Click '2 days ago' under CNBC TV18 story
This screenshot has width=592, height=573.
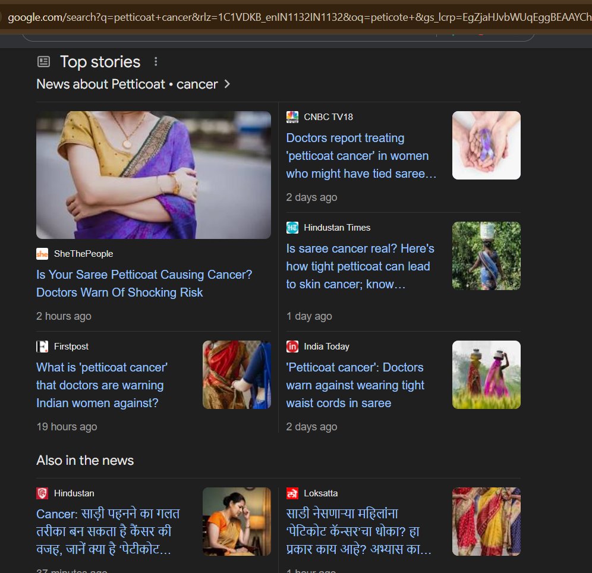tap(312, 197)
